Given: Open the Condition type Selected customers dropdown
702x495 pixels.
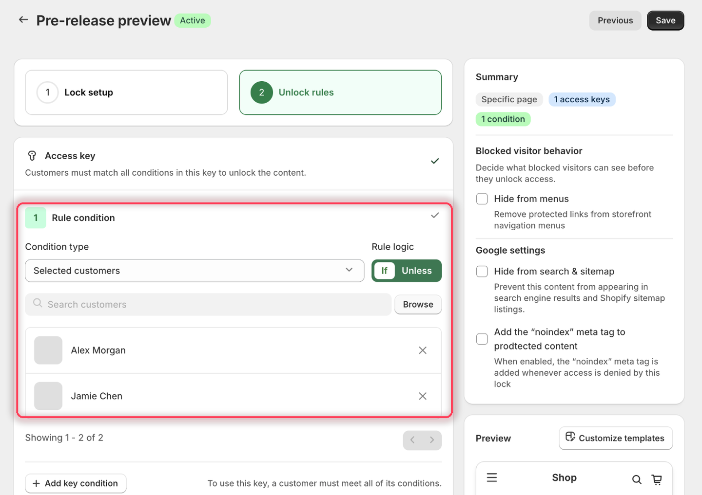Looking at the screenshot, I should (x=195, y=271).
